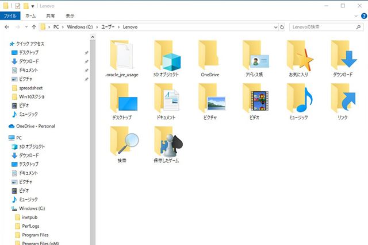Select ダウンロード under Quick Access
Screen dimensions: 368x245
click(x=25, y=61)
